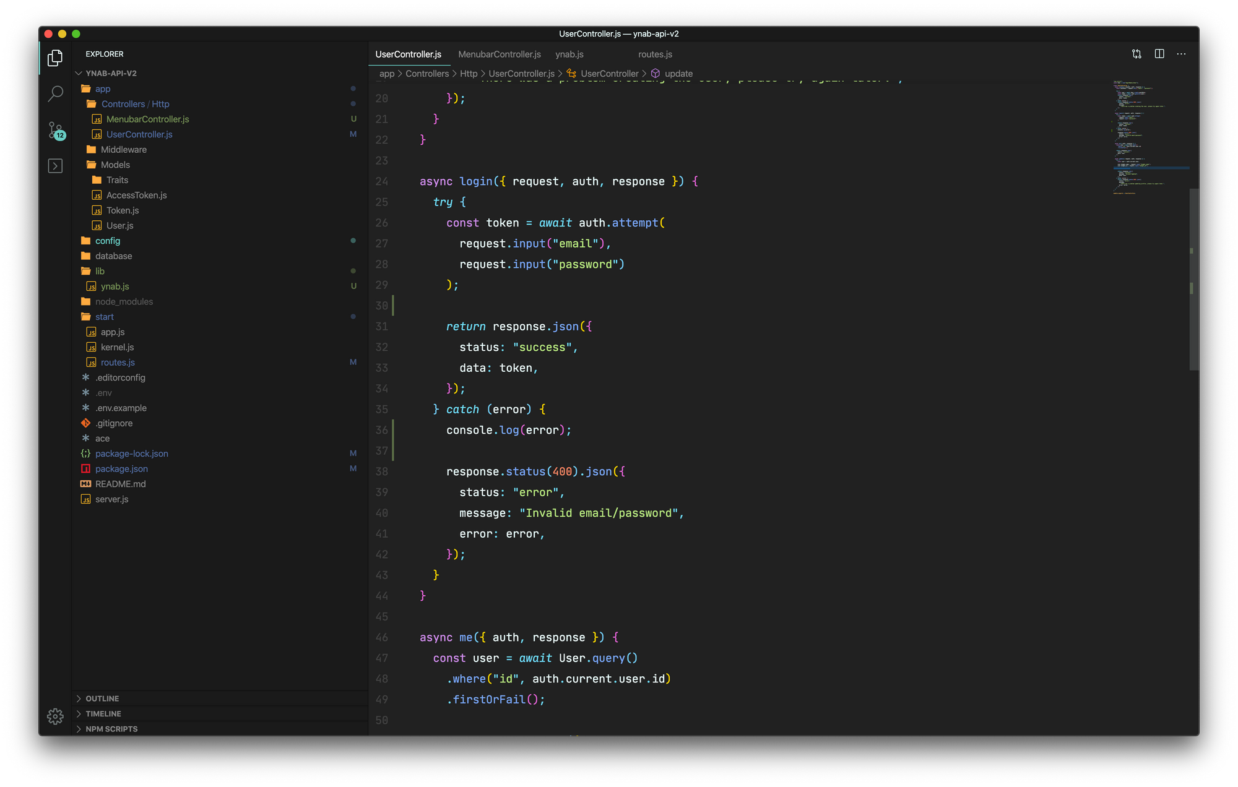Screen dimensions: 1238x787
Task: Open the Manage gear icon
Action: coord(55,716)
